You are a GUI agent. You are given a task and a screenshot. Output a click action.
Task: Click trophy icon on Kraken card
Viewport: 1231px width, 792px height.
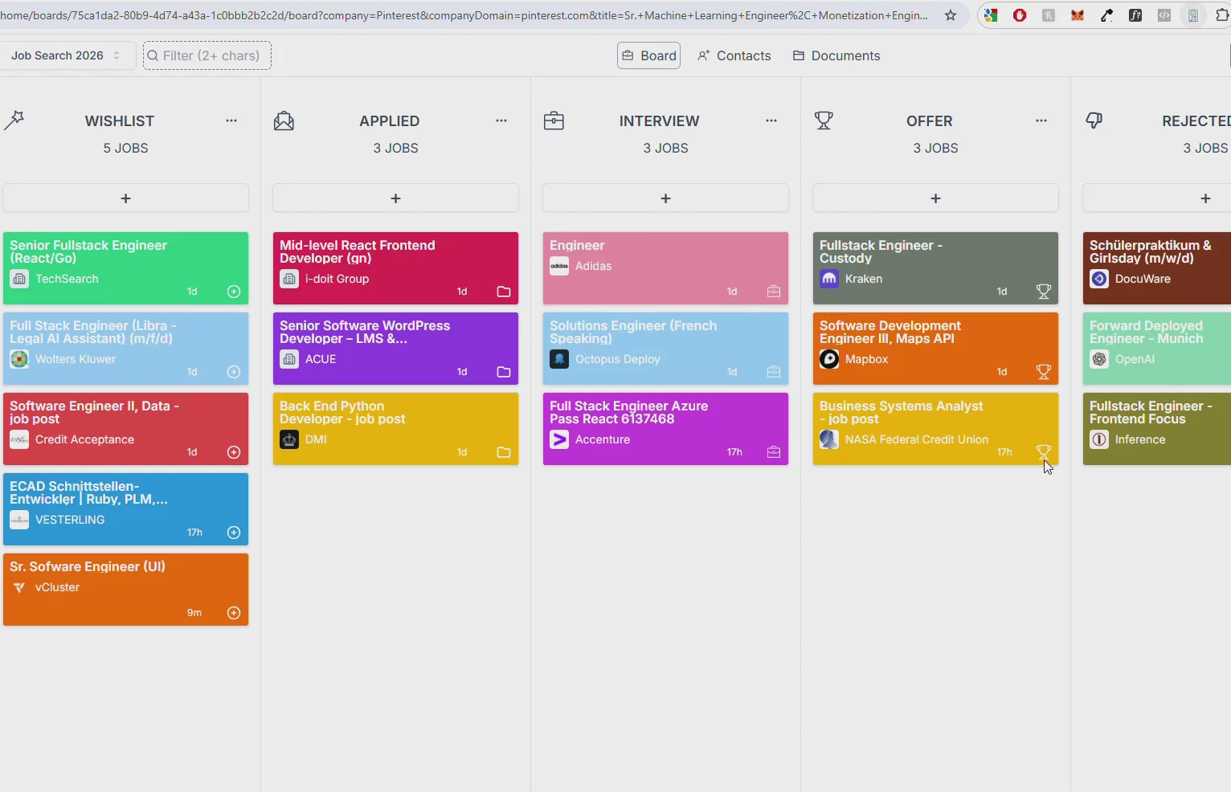(1044, 292)
